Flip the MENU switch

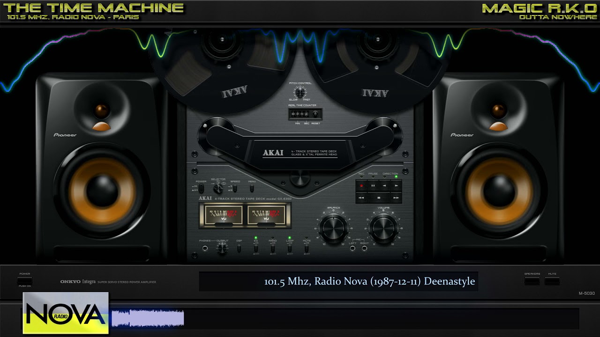(x=252, y=189)
